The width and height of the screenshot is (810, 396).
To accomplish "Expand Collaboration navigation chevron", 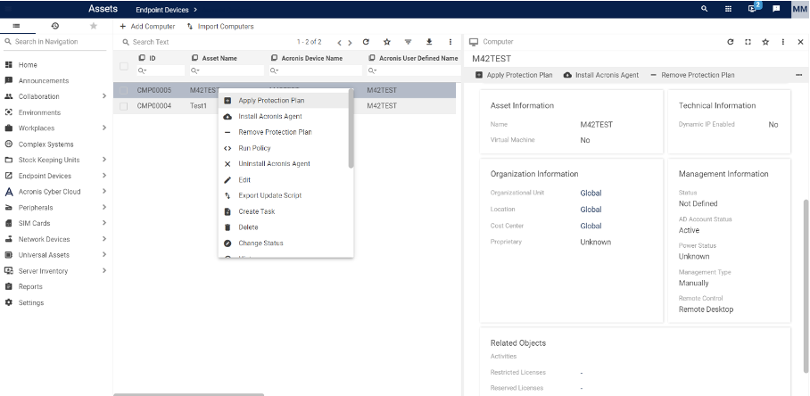I will click(103, 96).
